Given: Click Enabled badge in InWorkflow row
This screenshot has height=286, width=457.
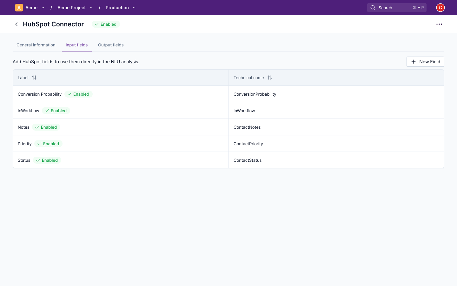Looking at the screenshot, I should [x=56, y=111].
